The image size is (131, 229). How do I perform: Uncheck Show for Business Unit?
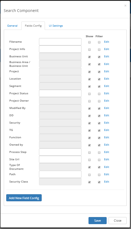[x=90, y=57]
